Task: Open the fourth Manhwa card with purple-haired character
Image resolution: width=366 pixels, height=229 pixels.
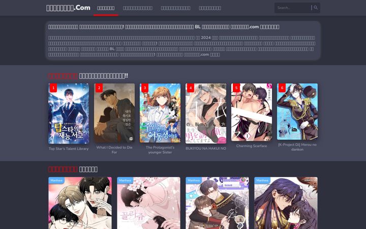Action: [x=286, y=203]
